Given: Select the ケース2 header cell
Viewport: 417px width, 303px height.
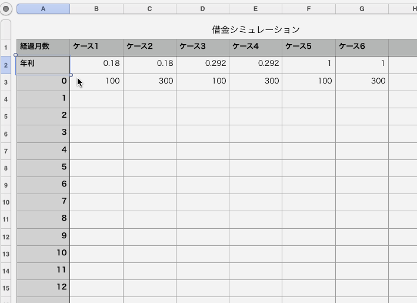Looking at the screenshot, I should [x=149, y=48].
